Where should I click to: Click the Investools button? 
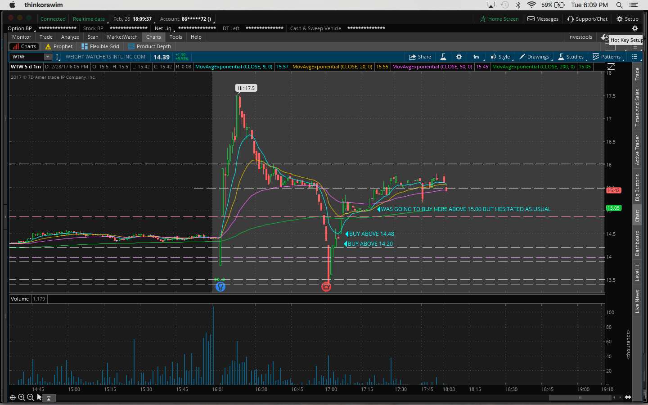[x=580, y=37]
